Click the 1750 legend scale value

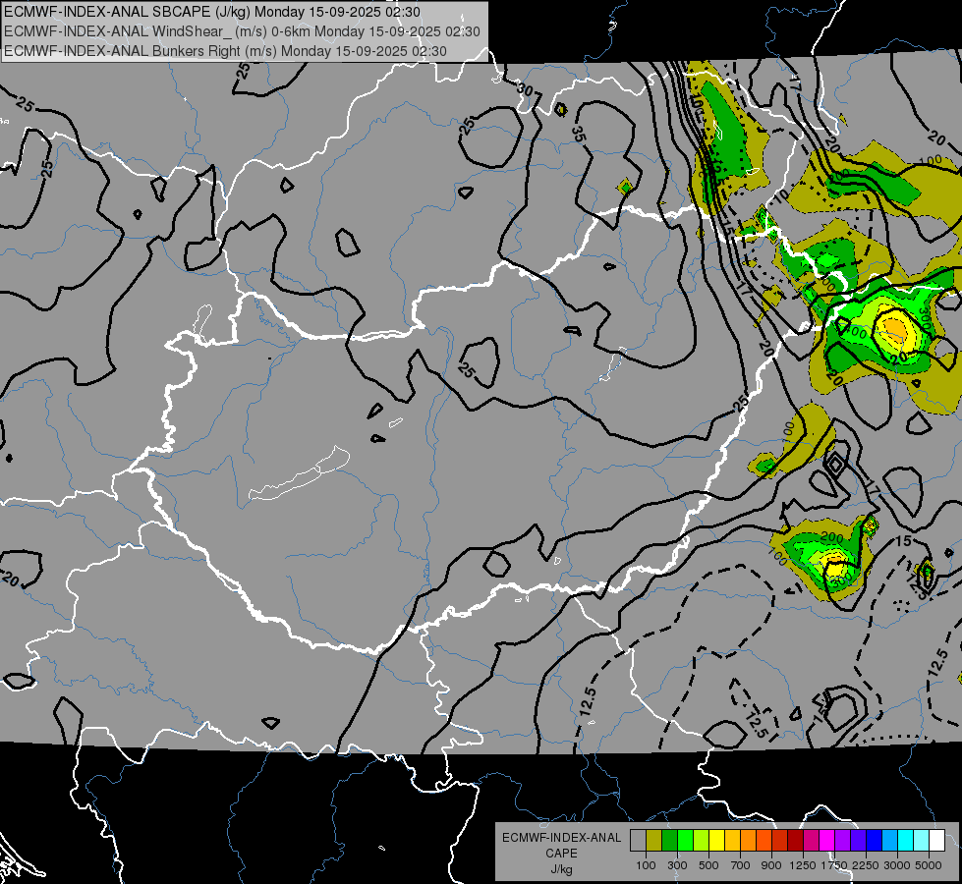[834, 865]
